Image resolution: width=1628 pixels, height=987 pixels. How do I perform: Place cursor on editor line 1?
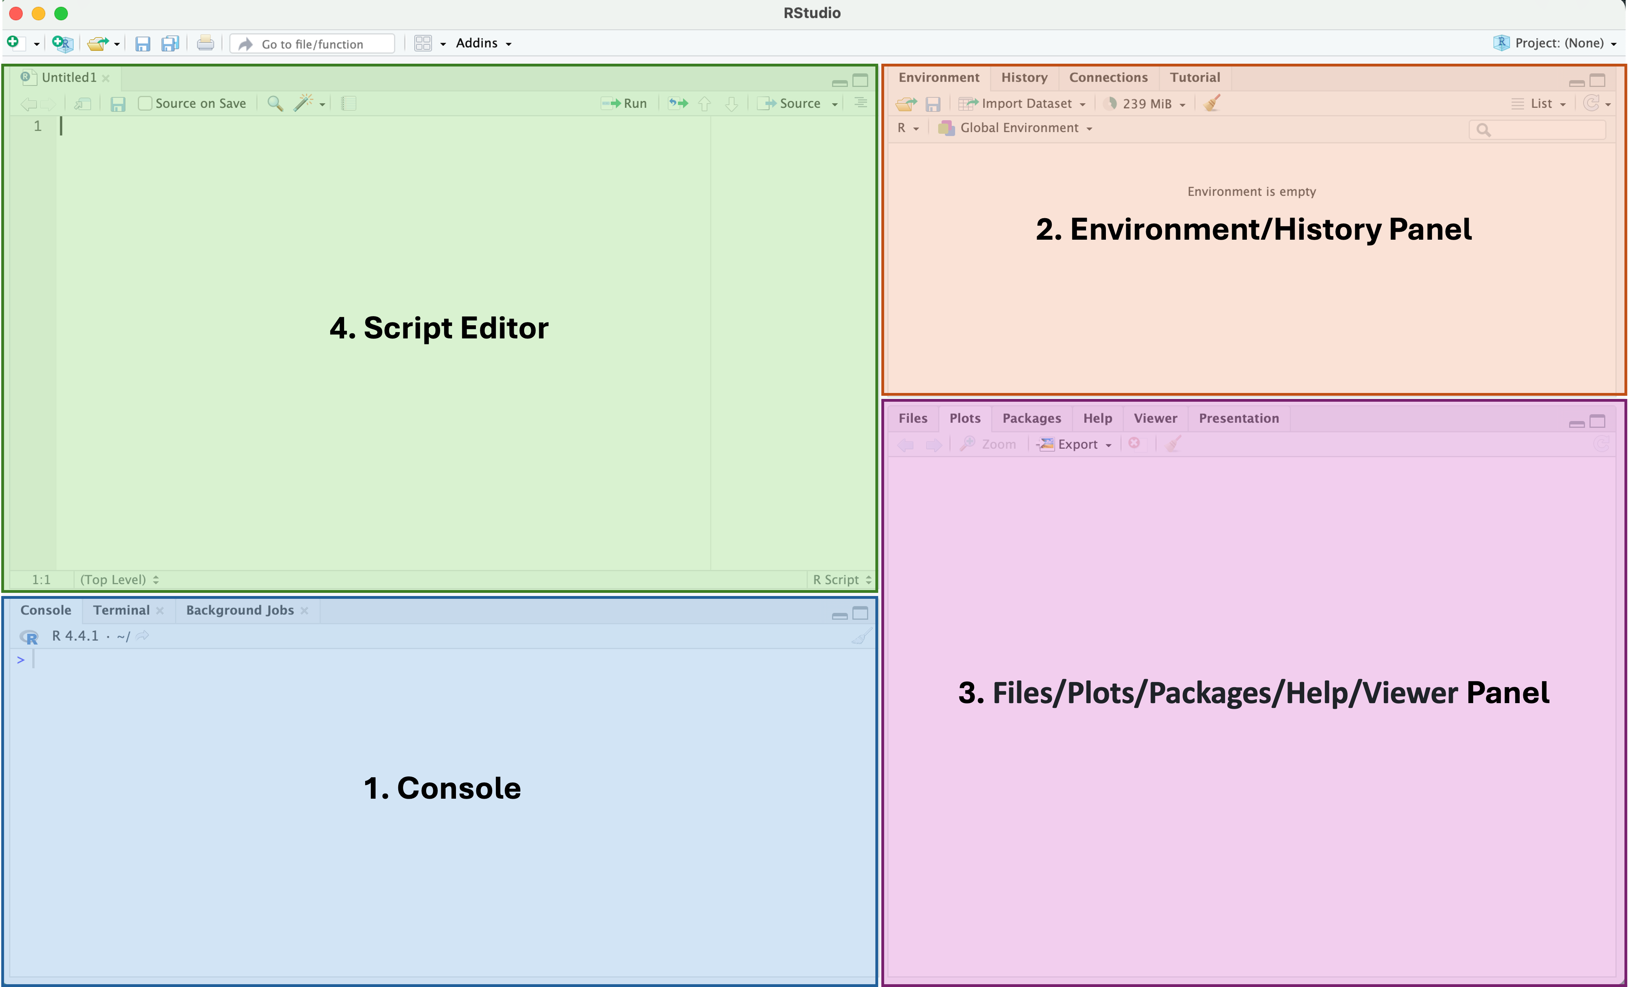(383, 125)
